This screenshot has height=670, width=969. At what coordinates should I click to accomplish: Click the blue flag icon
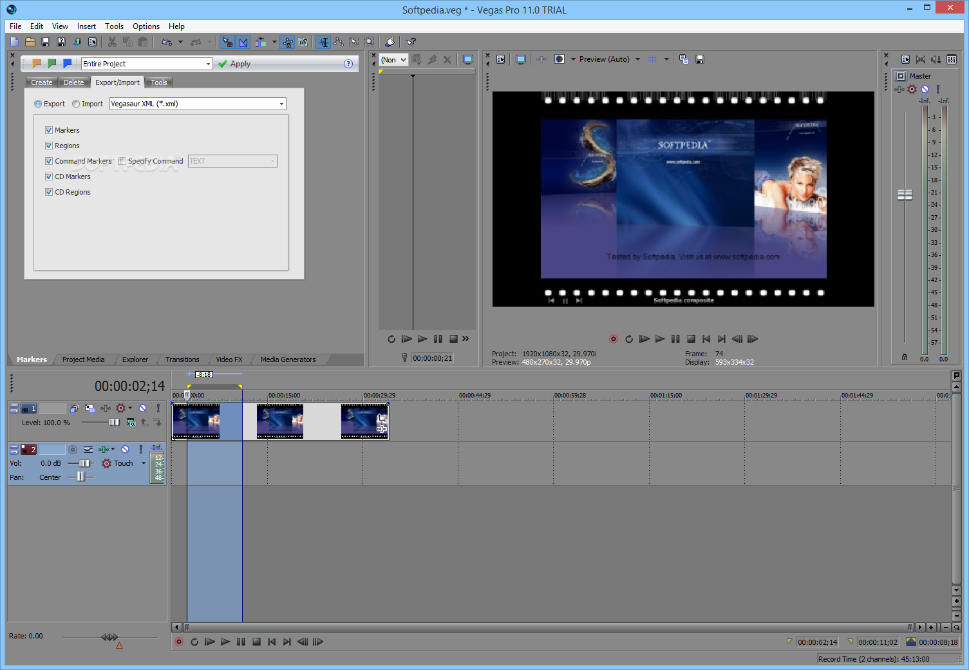tap(68, 63)
